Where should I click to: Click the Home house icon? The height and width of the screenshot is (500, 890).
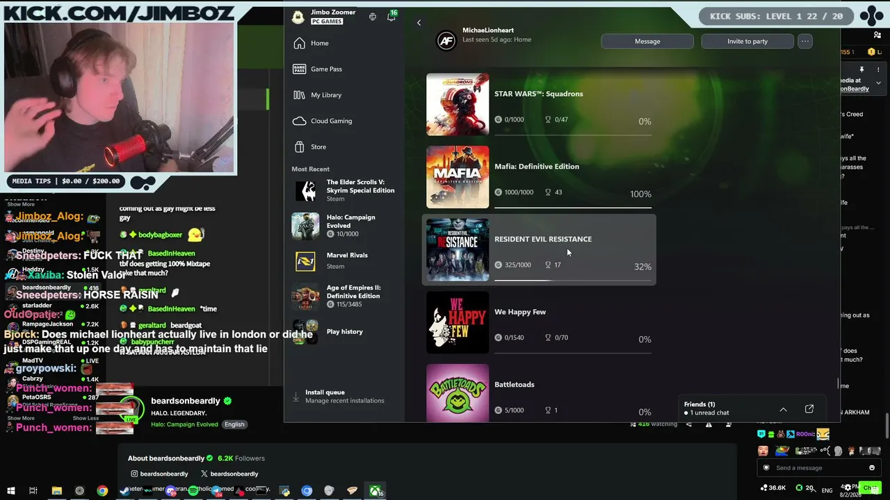[x=299, y=43]
